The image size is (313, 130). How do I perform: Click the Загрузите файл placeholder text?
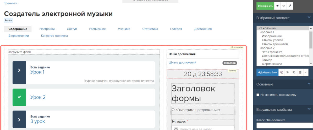(19, 52)
